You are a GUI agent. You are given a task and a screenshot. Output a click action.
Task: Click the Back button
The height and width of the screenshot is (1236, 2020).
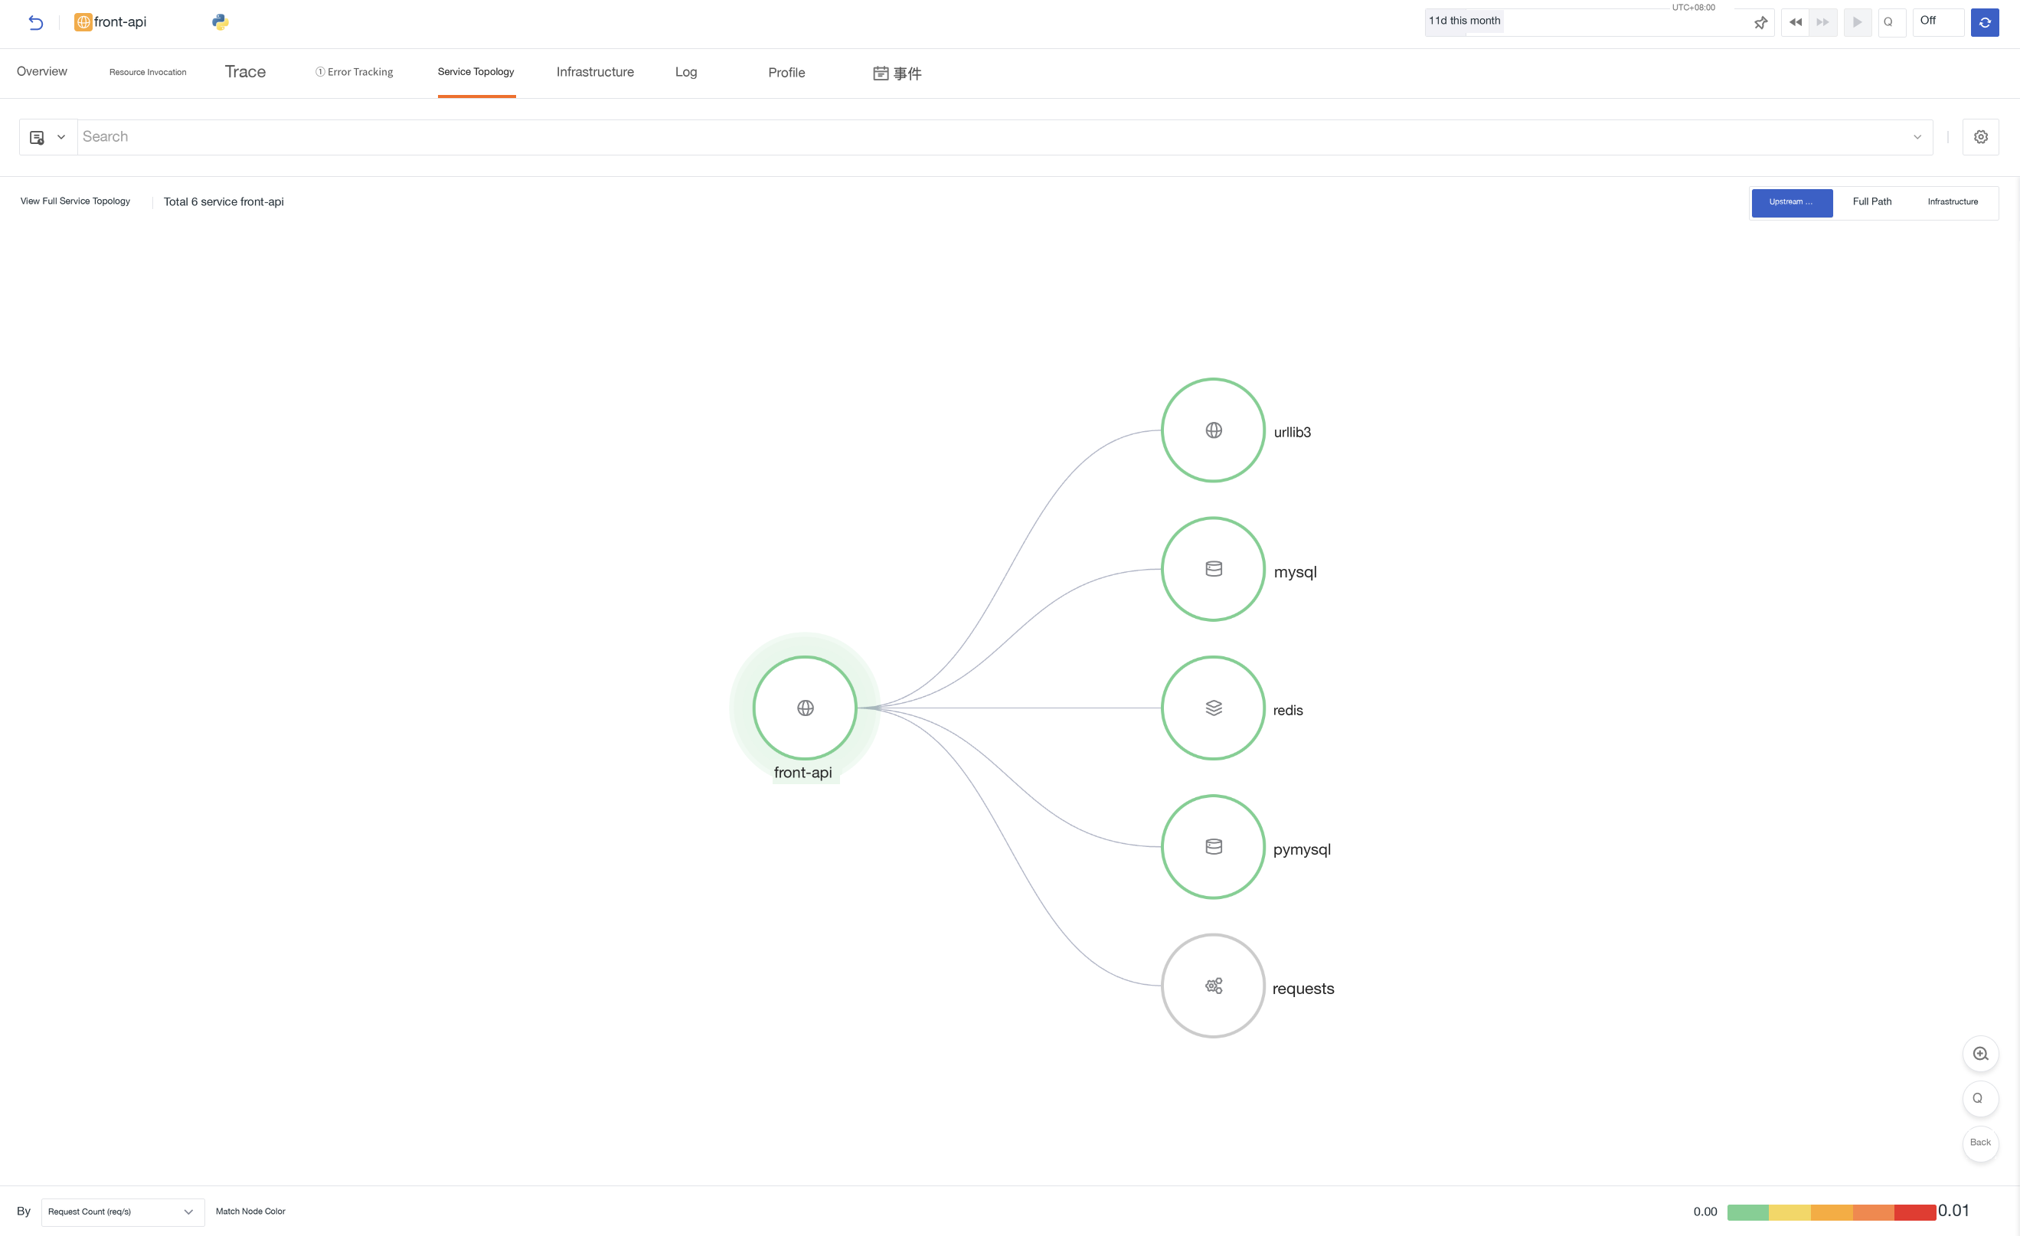(x=1981, y=1143)
